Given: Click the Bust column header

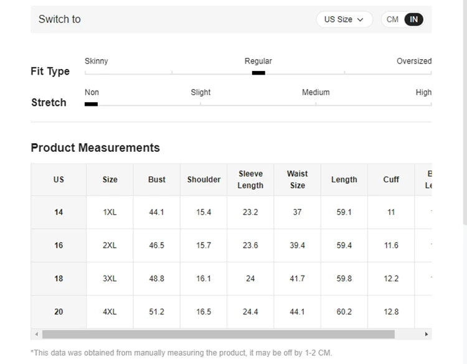Looking at the screenshot, I should pos(157,180).
